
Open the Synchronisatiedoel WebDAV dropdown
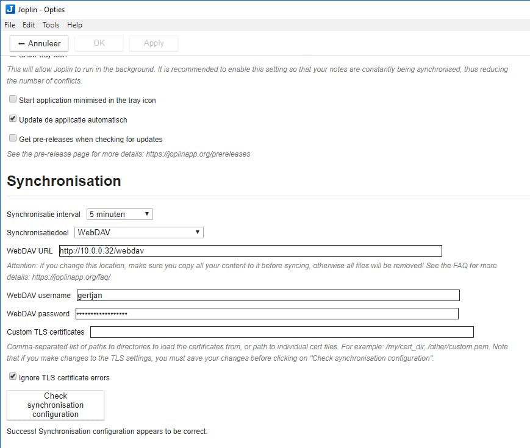139,232
